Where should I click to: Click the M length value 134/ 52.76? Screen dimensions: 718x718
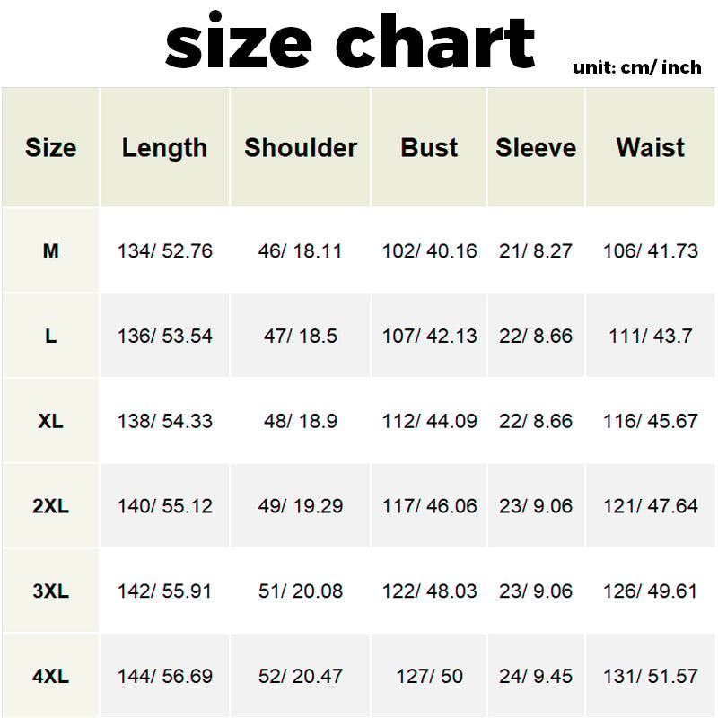165,251
